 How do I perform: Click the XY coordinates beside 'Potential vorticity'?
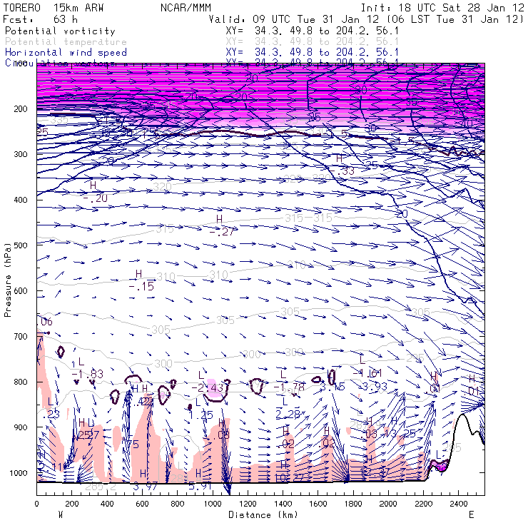coord(312,31)
